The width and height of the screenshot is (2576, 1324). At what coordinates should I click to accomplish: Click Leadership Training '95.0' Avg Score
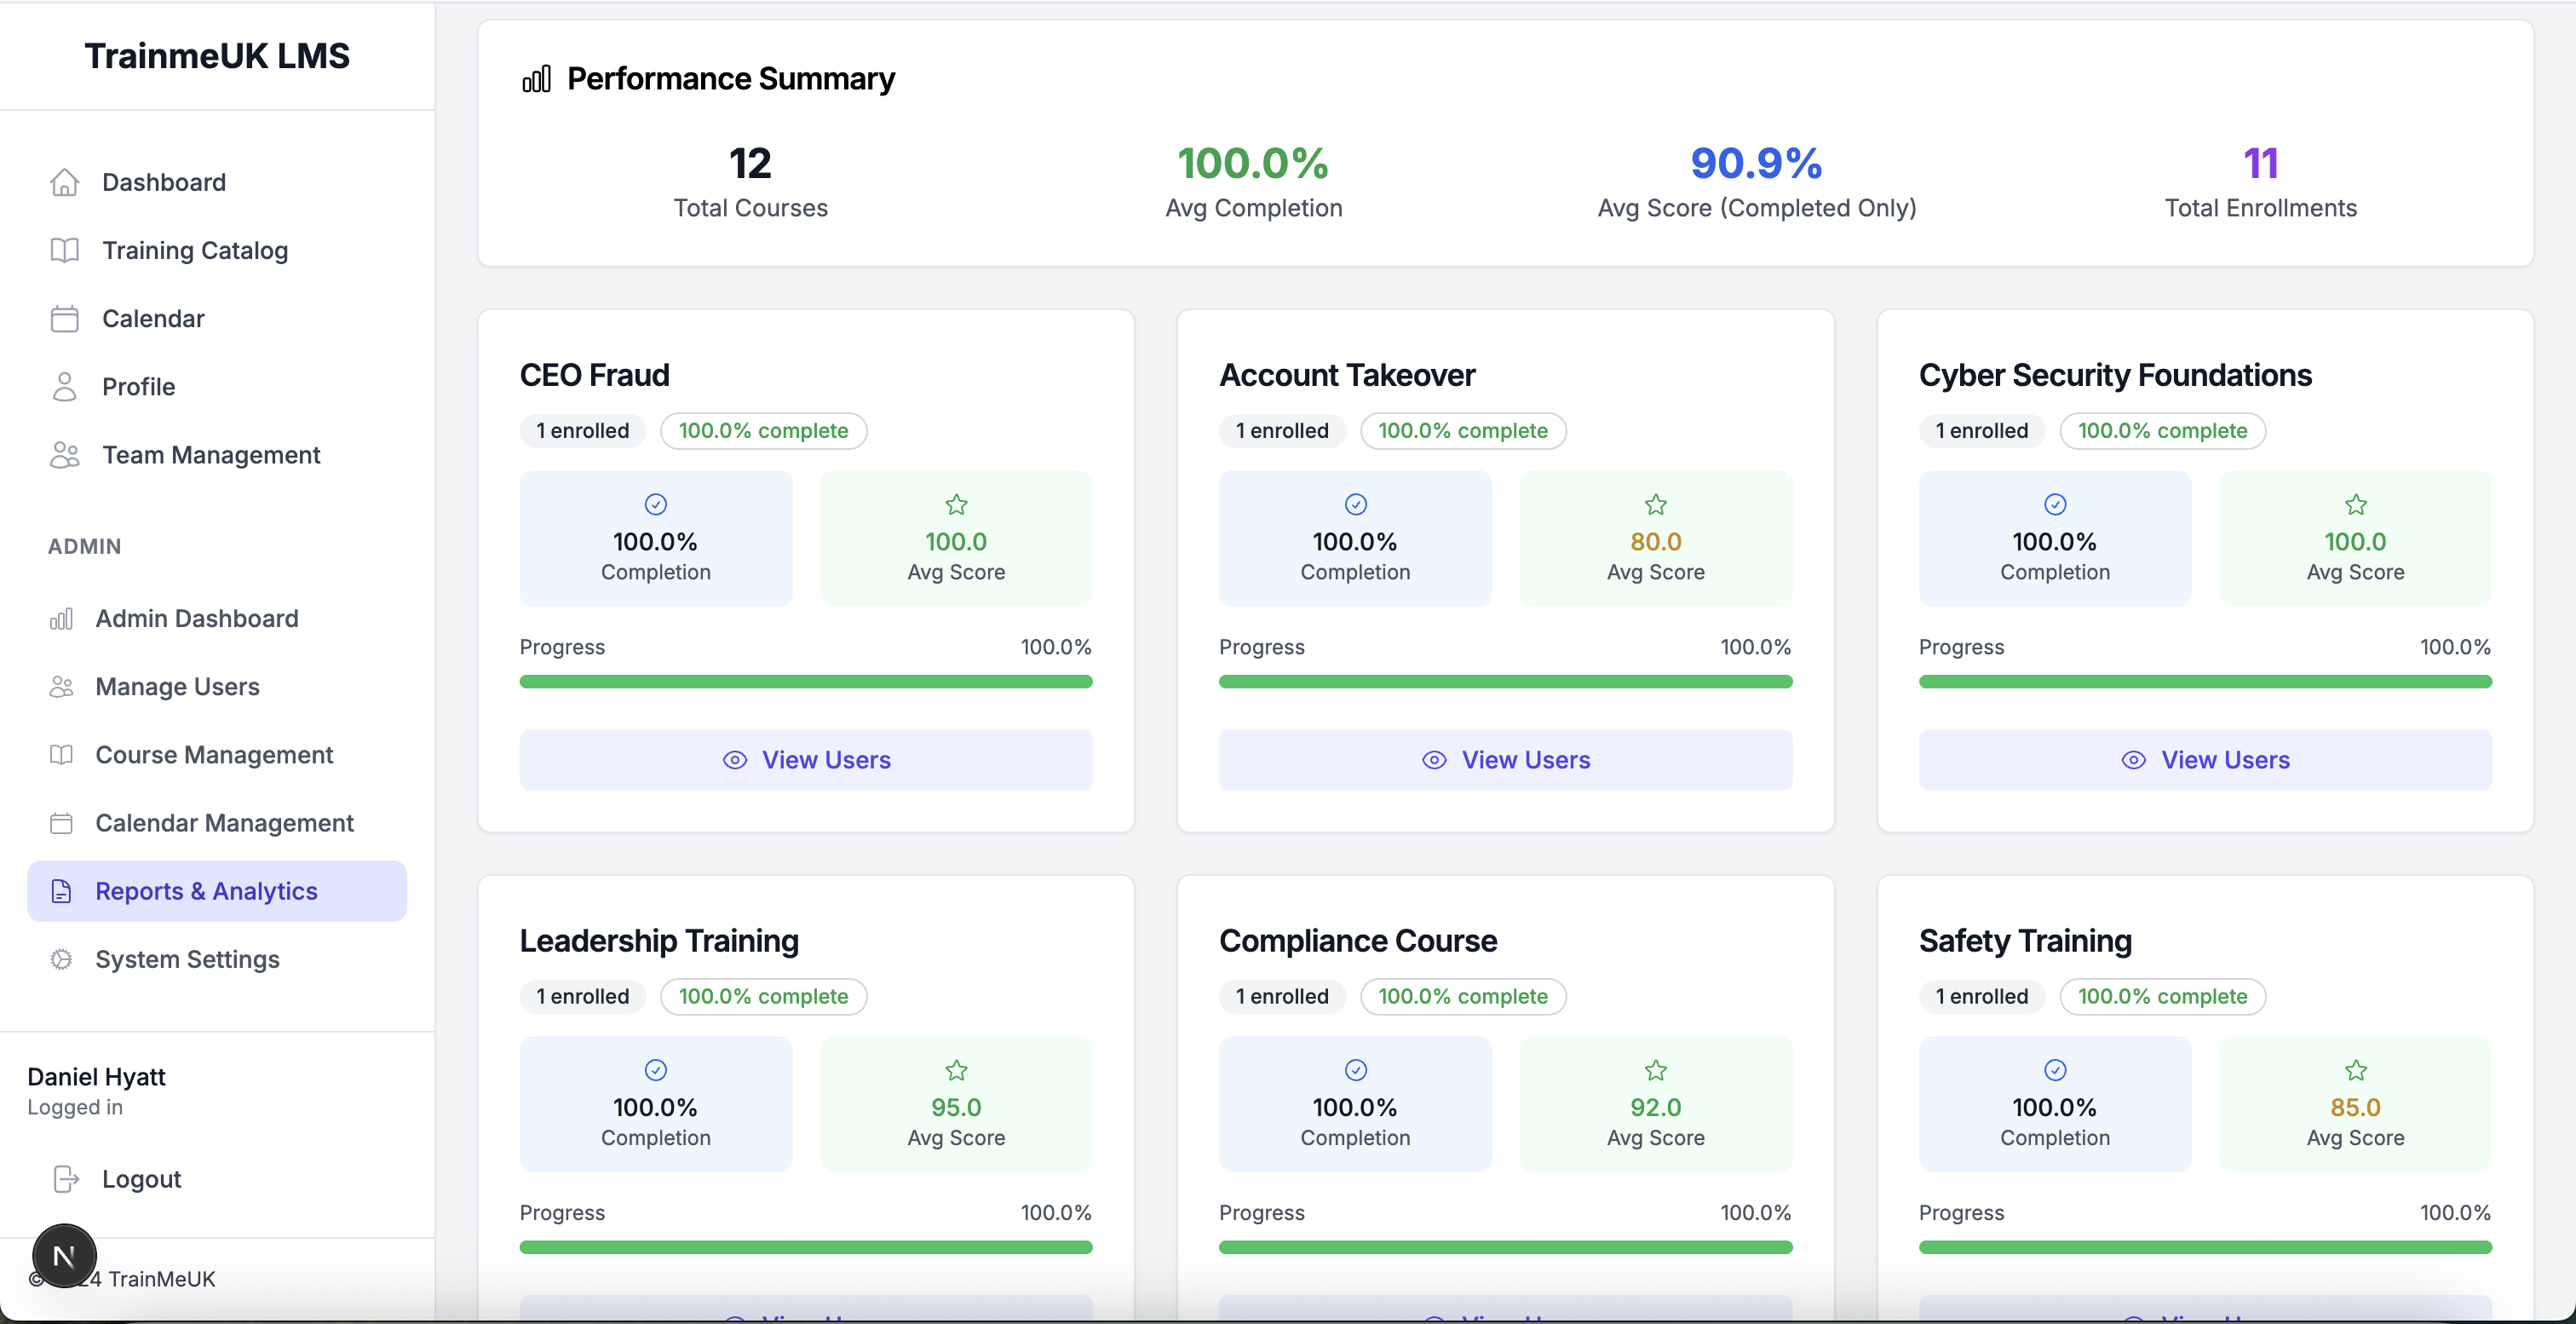(x=956, y=1108)
